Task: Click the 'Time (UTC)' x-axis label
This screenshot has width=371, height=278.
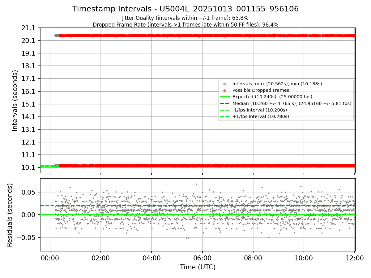Action: pos(198,267)
